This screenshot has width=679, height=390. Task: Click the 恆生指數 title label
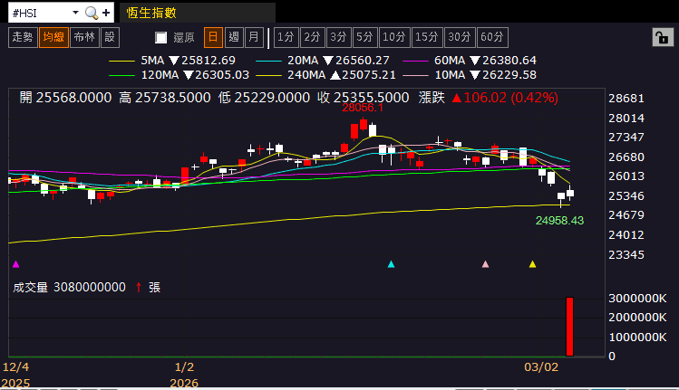tap(151, 13)
